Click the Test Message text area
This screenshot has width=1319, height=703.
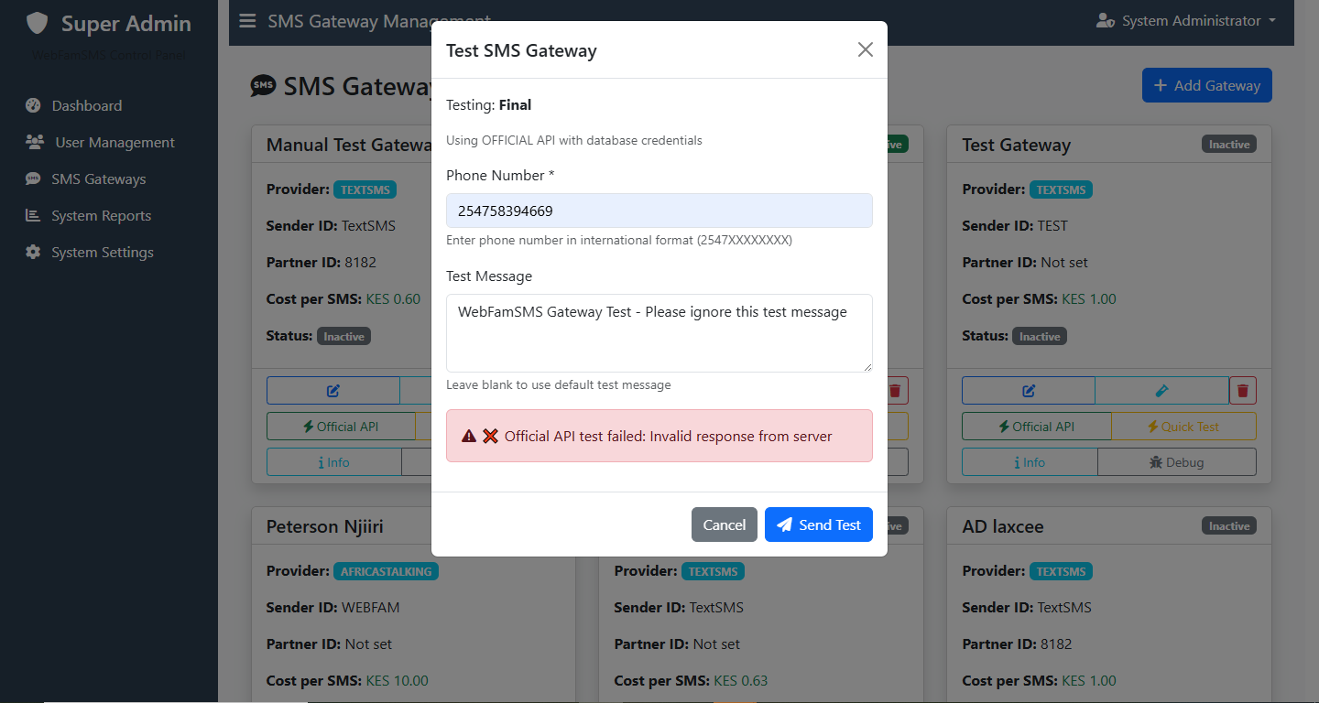click(659, 332)
